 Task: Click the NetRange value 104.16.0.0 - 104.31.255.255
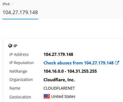click(x=70, y=71)
